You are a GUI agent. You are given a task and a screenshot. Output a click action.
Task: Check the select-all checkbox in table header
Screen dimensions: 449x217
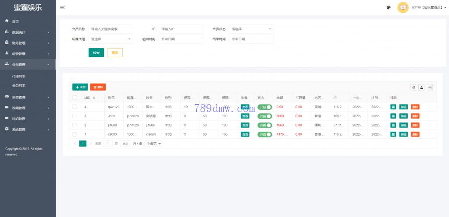tap(75, 98)
